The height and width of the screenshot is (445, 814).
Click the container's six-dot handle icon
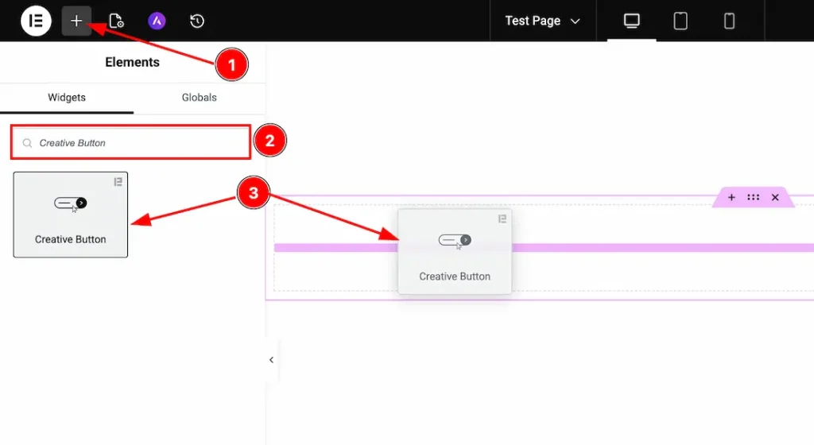pyautogui.click(x=754, y=197)
